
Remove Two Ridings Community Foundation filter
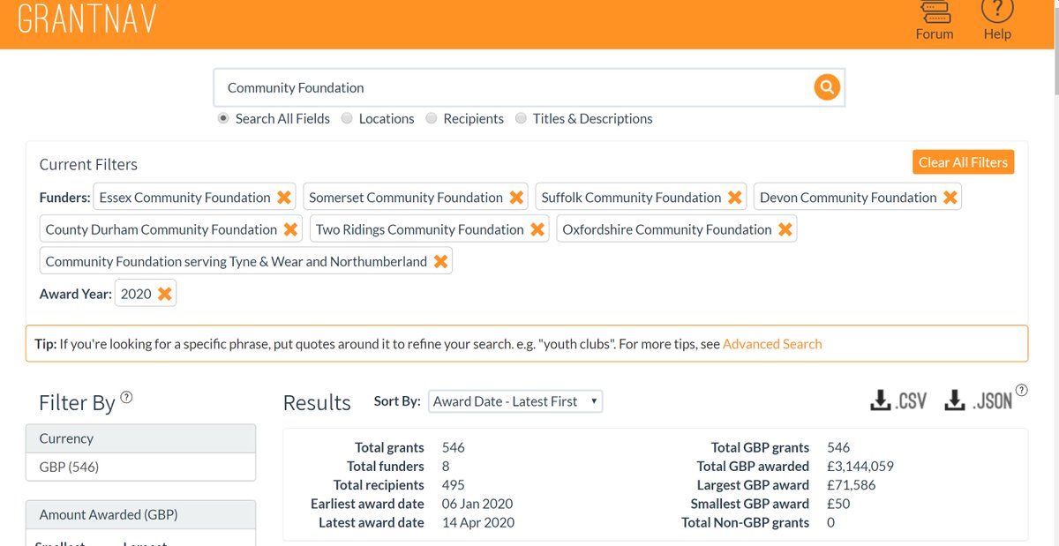(537, 229)
